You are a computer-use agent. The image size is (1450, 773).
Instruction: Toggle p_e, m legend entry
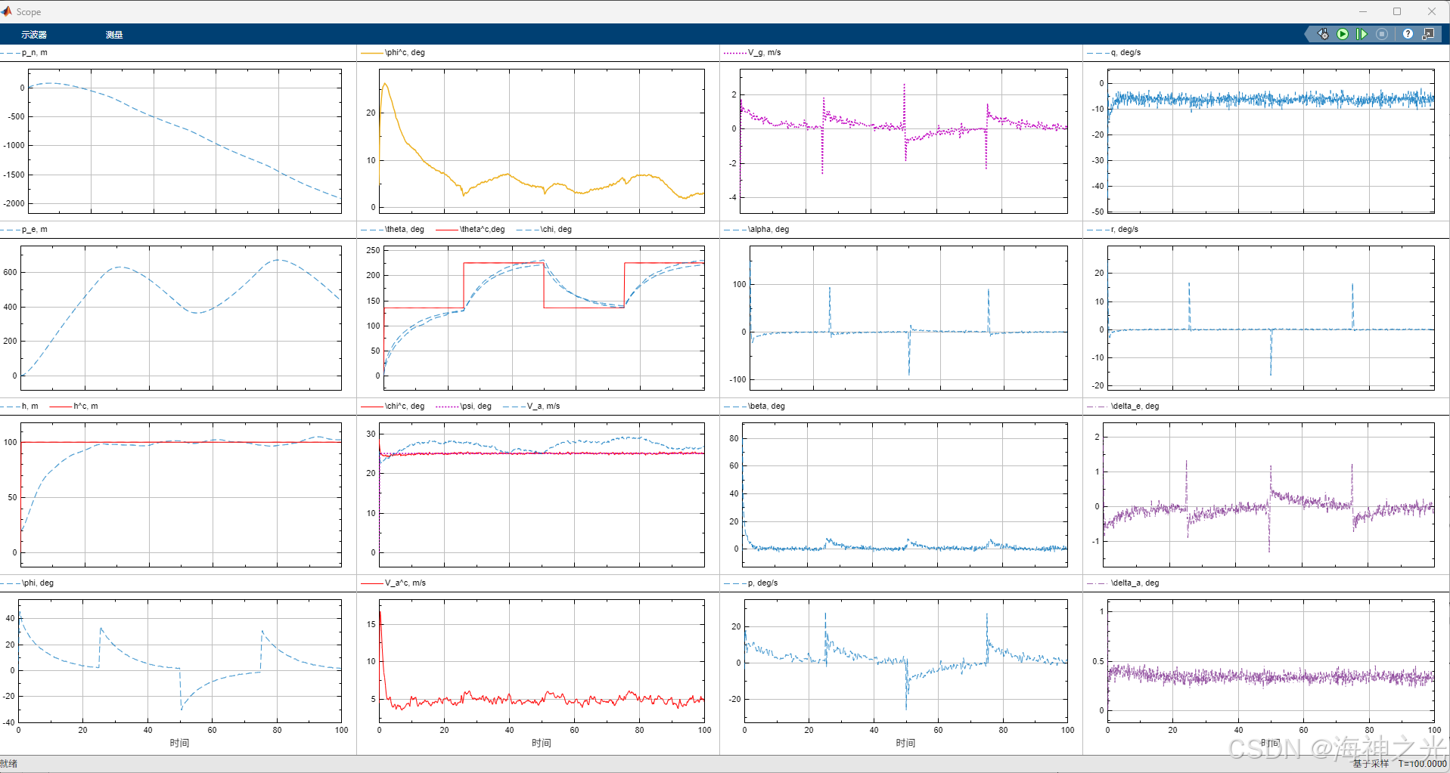click(x=25, y=230)
